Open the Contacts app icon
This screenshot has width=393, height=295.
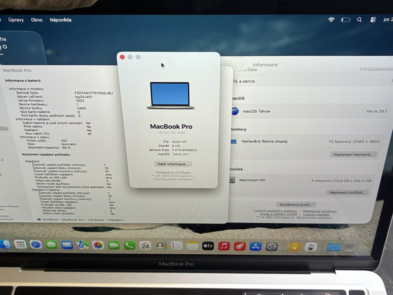[x=161, y=246]
